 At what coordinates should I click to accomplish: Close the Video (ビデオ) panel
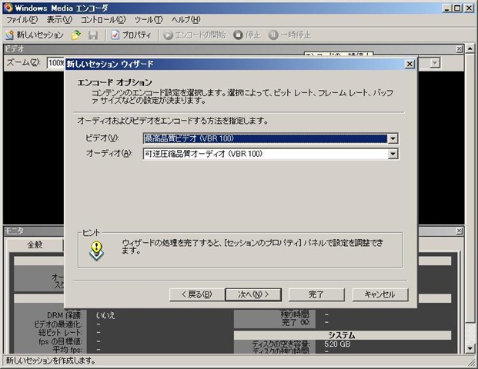[x=459, y=49]
